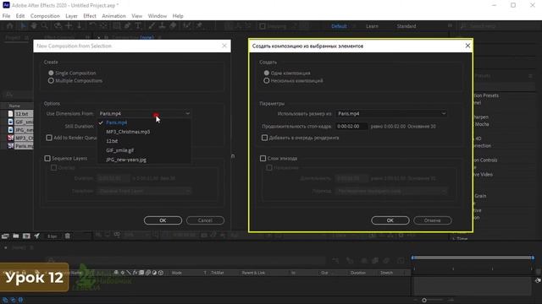The height and width of the screenshot is (304, 542).
Task: Click the Home icon in the toolbar
Action: point(9,26)
